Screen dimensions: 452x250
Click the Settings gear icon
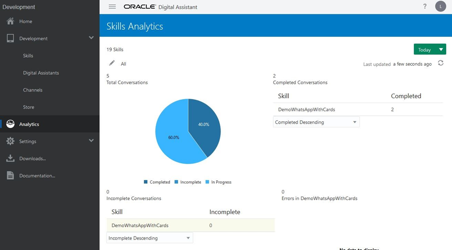10,141
